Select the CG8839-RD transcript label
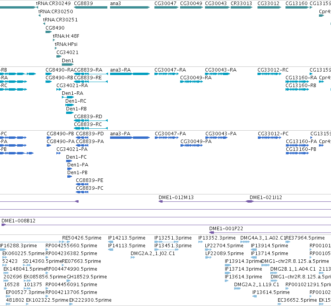331x306 pixels. tap(88, 117)
